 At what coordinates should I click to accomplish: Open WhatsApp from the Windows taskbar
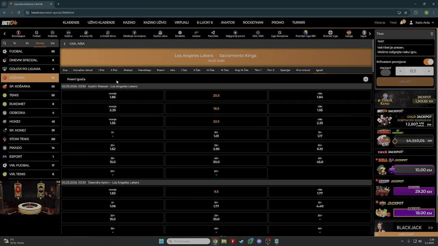point(250,241)
